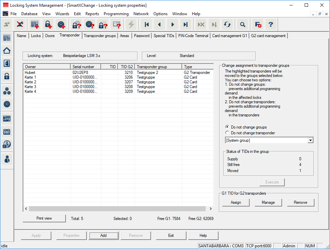Select 'Do not change groups' option
This screenshot has width=330, height=249.
227,127
